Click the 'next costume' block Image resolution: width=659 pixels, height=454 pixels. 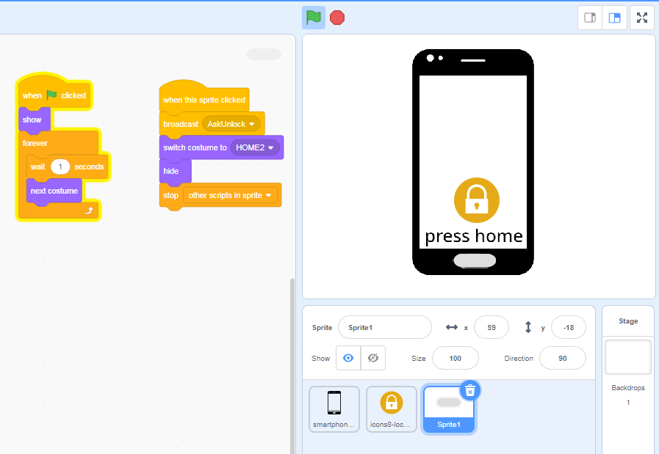(x=54, y=191)
